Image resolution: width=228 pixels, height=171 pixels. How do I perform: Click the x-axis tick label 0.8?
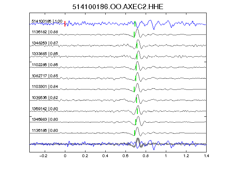click(146, 156)
